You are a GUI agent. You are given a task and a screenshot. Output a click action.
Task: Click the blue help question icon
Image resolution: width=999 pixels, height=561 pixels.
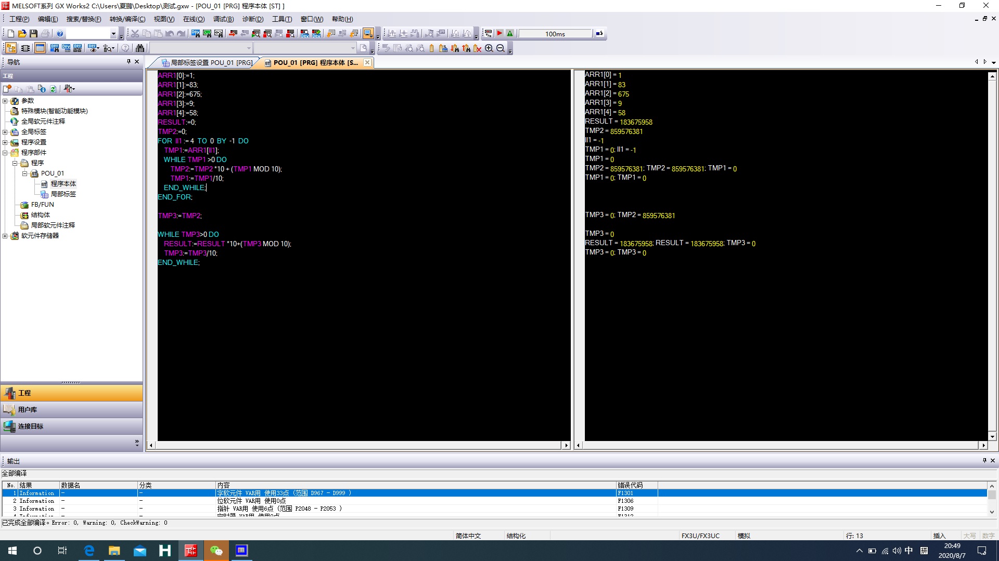point(60,34)
